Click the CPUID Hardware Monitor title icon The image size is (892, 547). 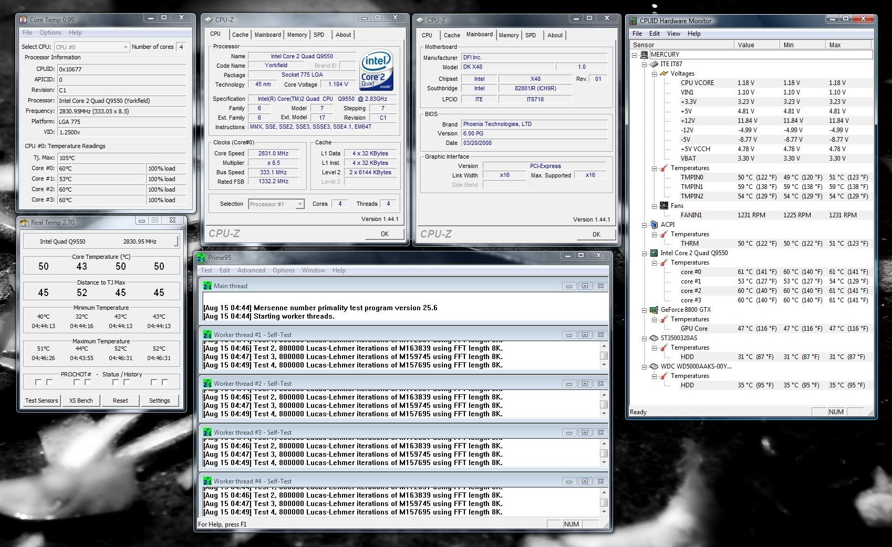[x=634, y=21]
